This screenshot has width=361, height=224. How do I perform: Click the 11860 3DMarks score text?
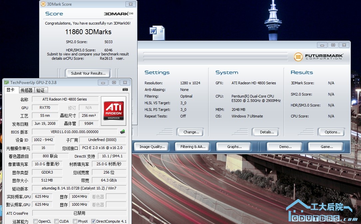pos(88,32)
